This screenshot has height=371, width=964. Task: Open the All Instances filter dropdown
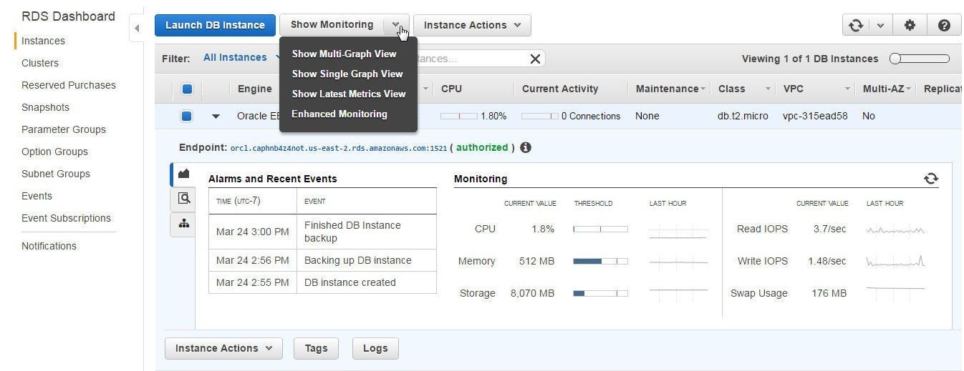tap(241, 58)
